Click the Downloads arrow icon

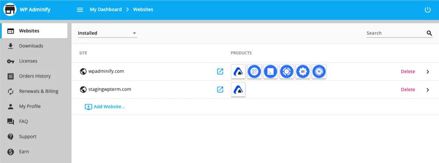click(x=11, y=46)
